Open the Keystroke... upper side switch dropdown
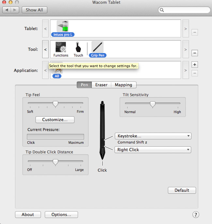 pyautogui.click(x=153, y=136)
